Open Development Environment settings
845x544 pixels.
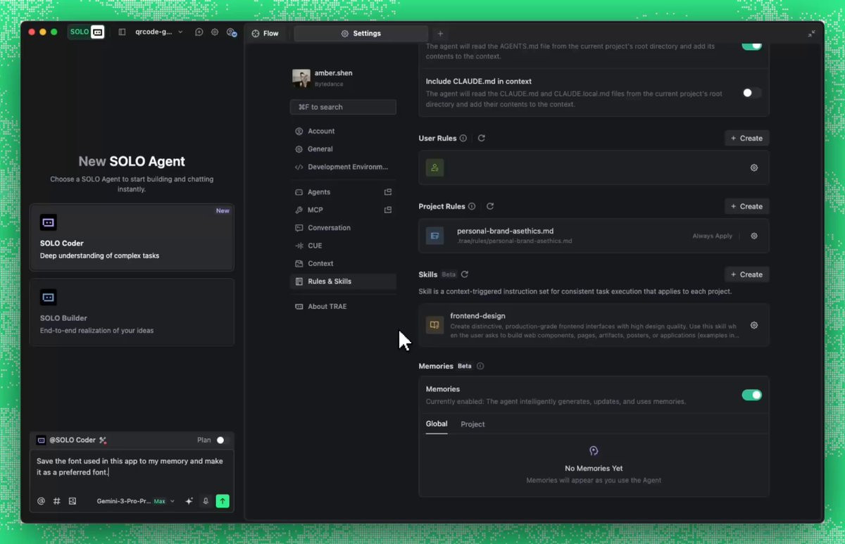click(x=343, y=167)
